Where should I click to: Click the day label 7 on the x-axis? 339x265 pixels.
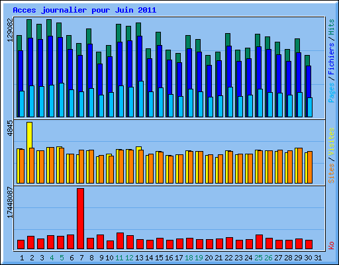(x=81, y=258)
